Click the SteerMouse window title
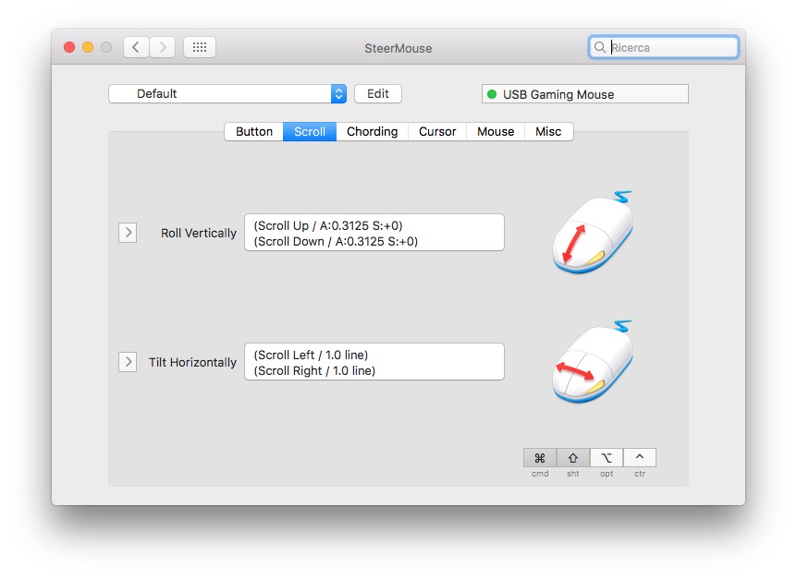This screenshot has width=797, height=579. [398, 48]
